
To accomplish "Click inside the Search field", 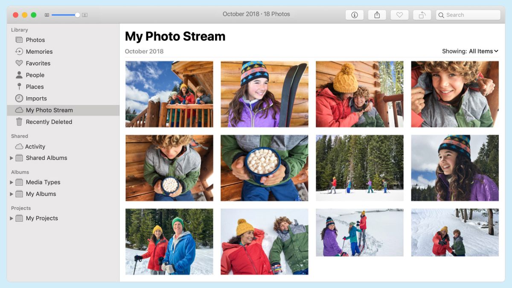I will 468,15.
